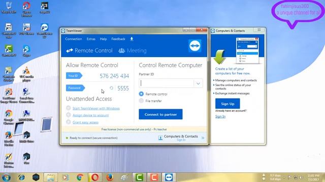Open File Explorer folder icon in taskbar
Screen dimensions: 325x182
50,177
